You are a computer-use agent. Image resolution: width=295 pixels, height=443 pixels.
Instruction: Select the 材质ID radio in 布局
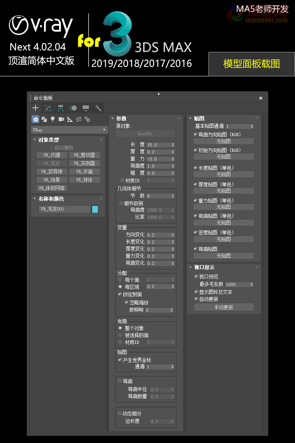(120, 342)
